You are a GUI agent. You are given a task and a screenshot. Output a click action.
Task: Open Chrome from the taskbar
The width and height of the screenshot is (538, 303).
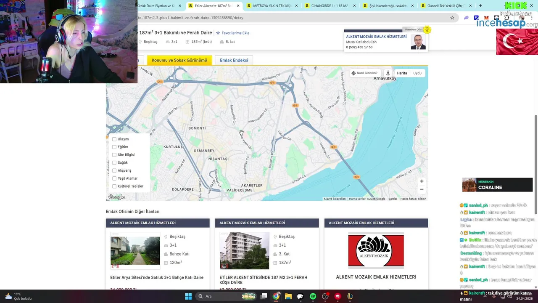(276, 296)
